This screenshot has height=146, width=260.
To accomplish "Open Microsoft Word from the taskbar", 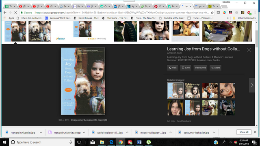I will click(139, 142).
